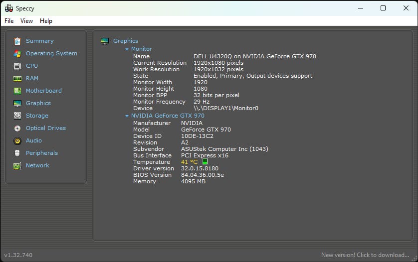This screenshot has height=262, width=418.
Task: Click the Network card icon
Action: 17,166
